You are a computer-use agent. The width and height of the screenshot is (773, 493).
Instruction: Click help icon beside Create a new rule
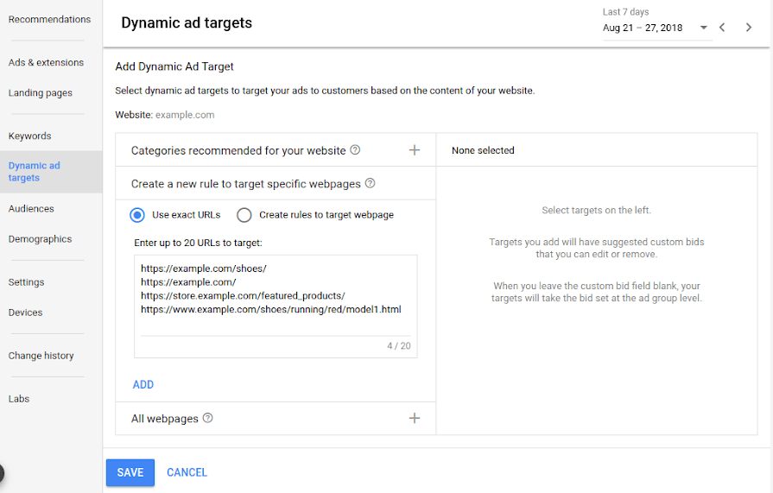[x=371, y=183]
